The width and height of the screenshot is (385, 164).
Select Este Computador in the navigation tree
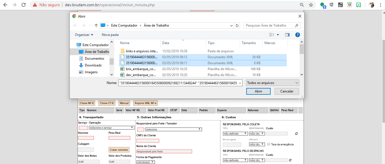point(93,45)
